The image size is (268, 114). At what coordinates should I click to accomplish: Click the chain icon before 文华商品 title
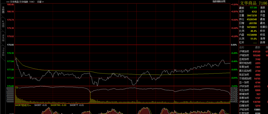[x=7, y=2]
